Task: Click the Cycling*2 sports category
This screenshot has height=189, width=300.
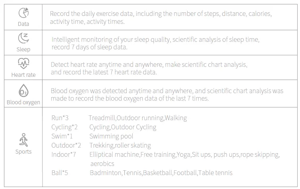Action: [64, 127]
